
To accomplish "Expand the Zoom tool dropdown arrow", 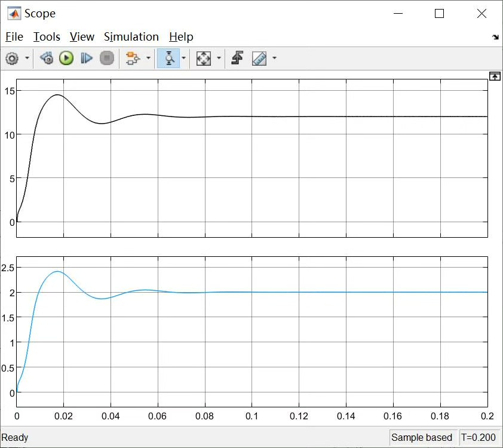I will click(x=183, y=58).
